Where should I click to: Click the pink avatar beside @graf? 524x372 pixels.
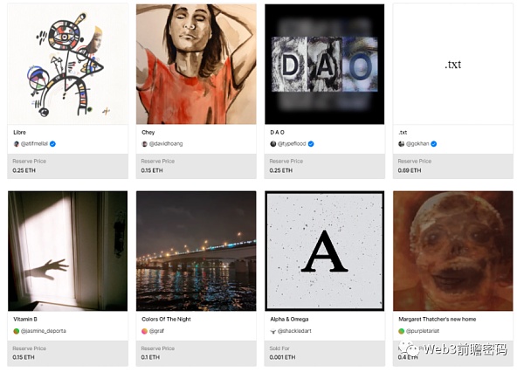coord(144,331)
